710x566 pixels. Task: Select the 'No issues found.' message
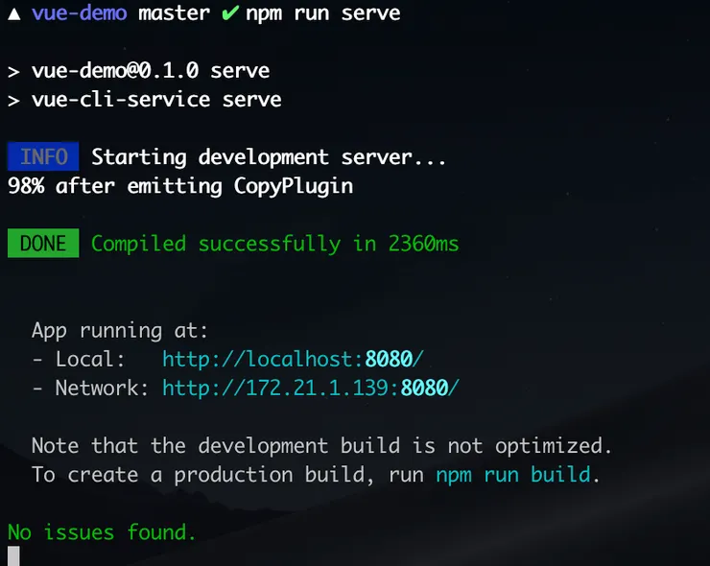click(x=102, y=532)
